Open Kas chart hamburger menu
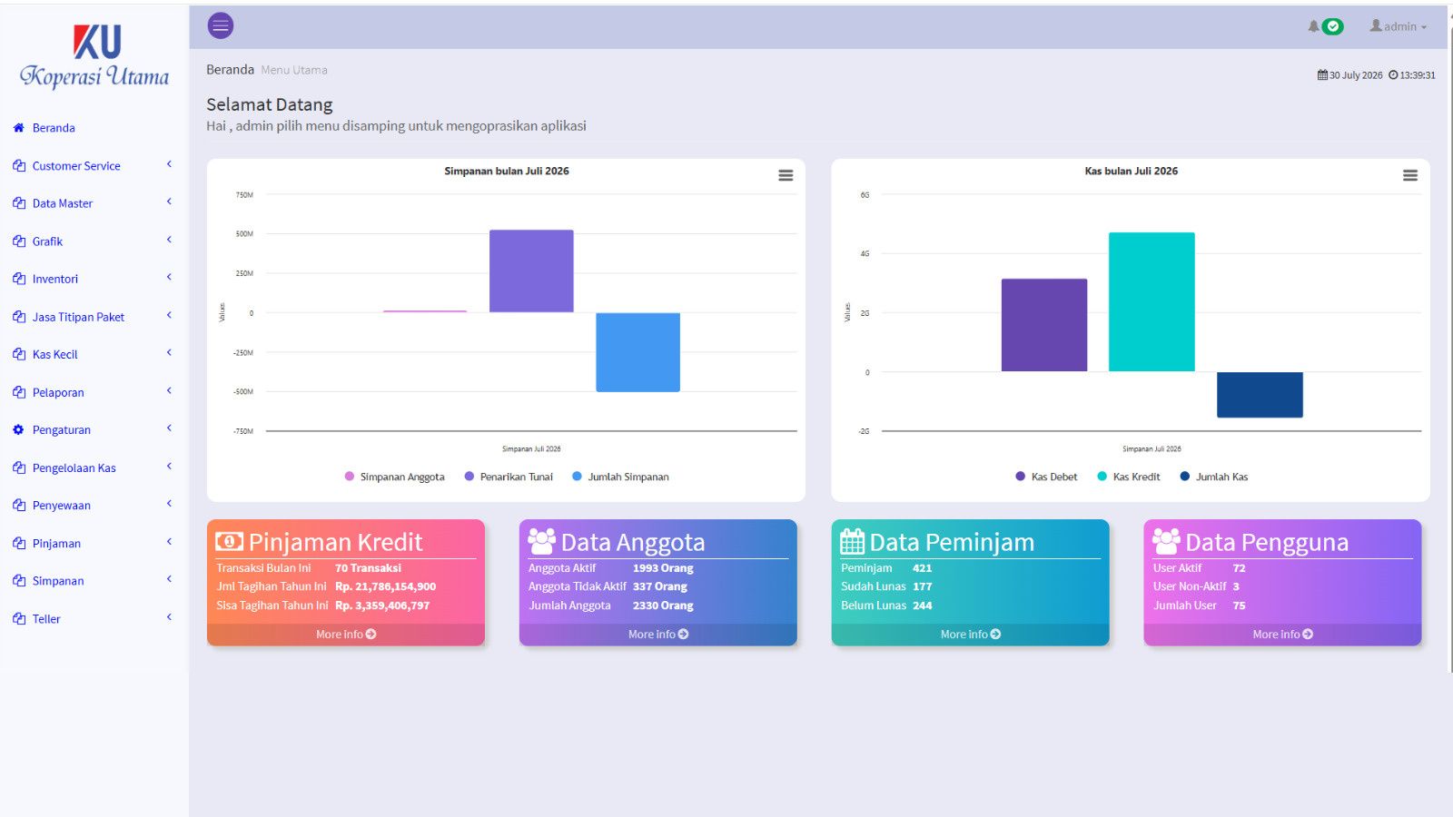Screen dimensions: 1453x817 point(1410,175)
